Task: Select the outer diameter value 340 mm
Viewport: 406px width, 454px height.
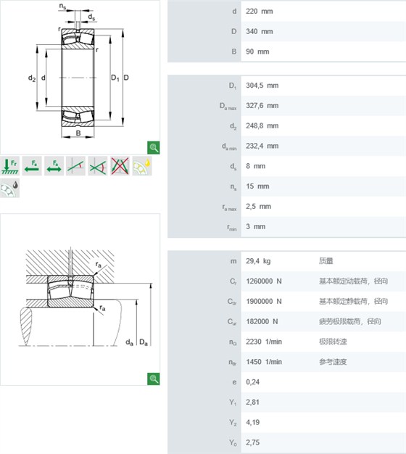Action: [260, 31]
